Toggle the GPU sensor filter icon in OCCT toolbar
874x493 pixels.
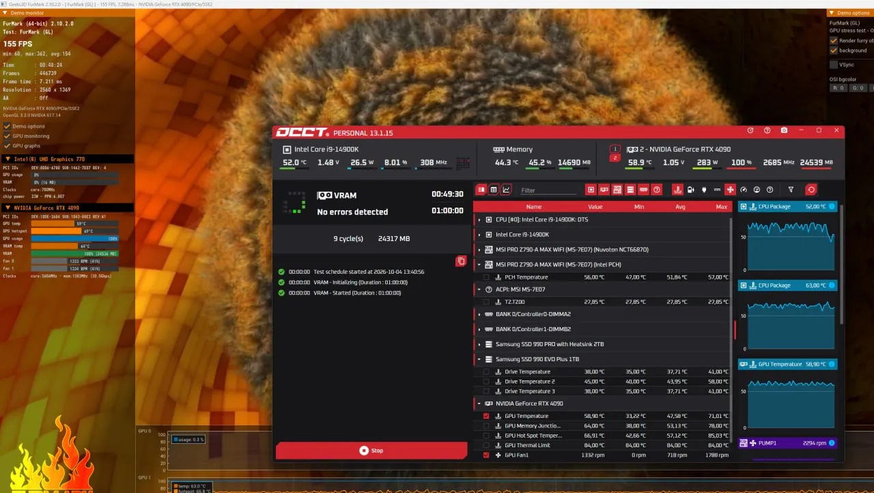(604, 190)
